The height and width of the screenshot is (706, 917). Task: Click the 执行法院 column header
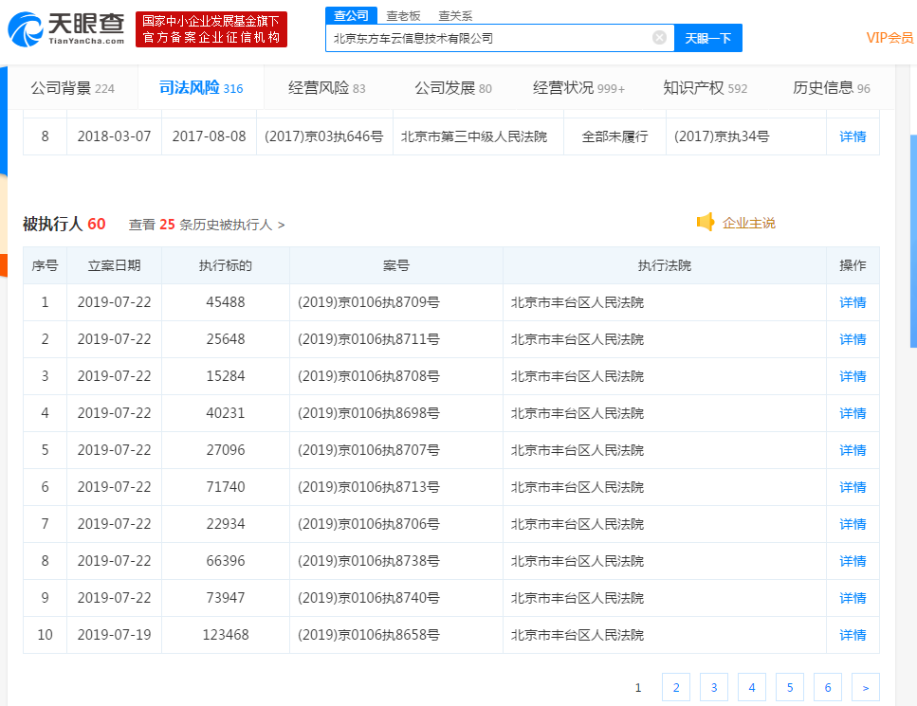665,265
